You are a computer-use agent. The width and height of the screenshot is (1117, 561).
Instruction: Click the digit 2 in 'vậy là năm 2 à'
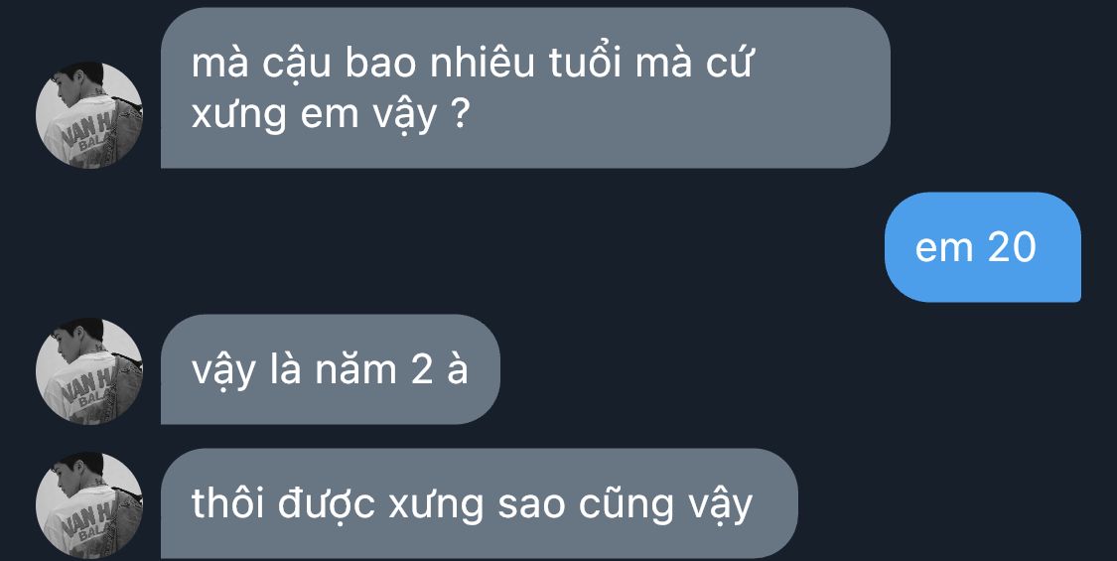(x=422, y=370)
